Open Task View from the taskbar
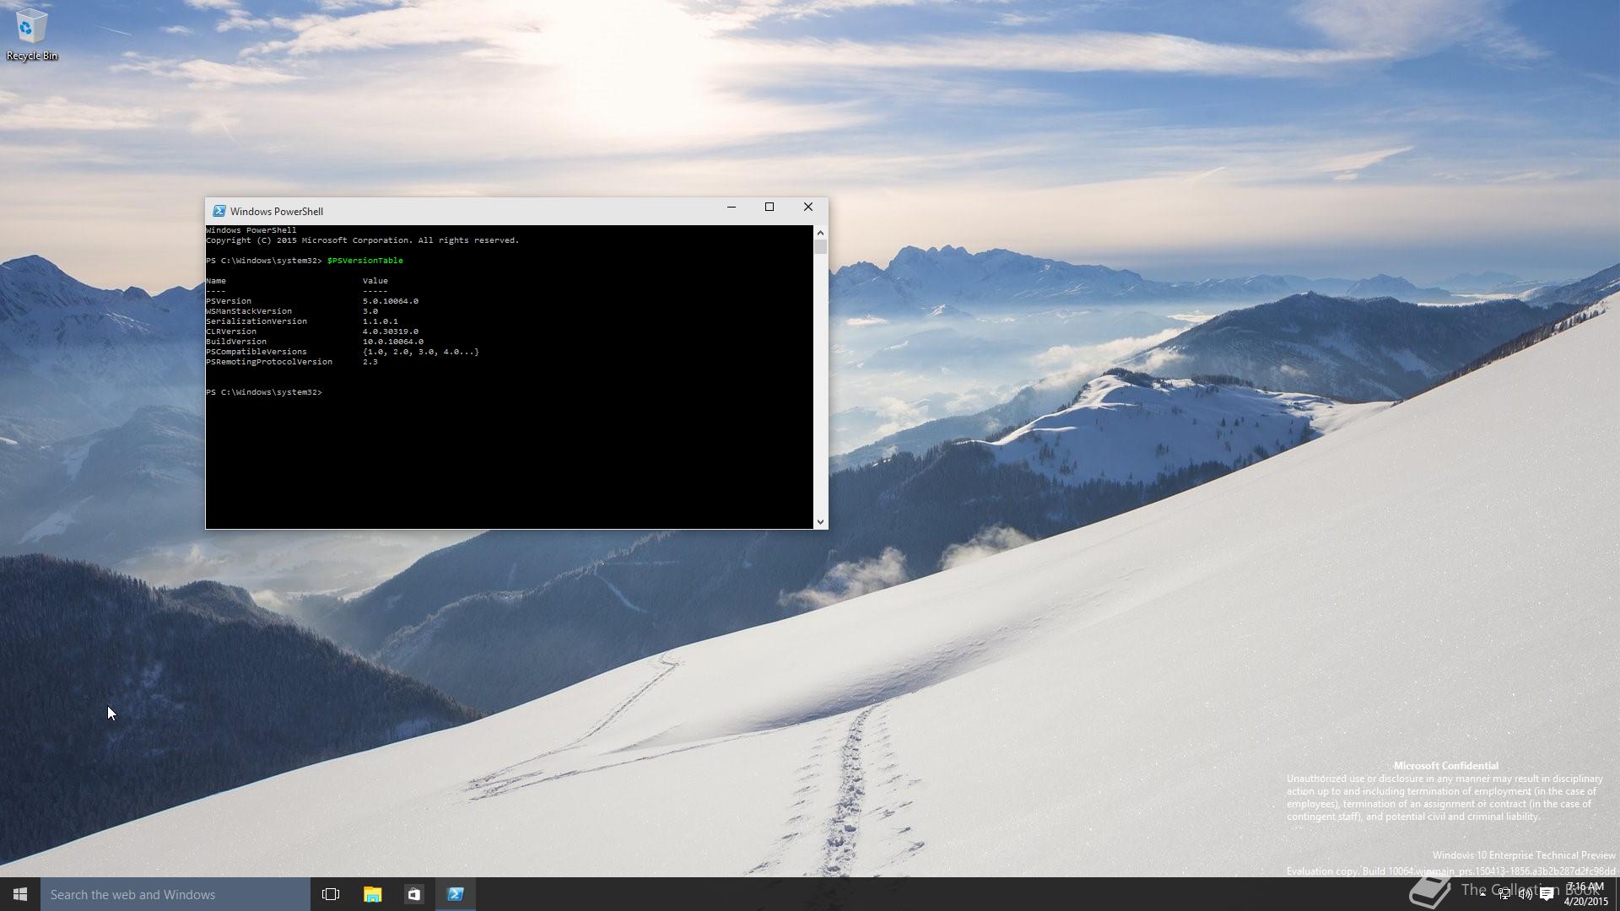Viewport: 1620px width, 911px height. 331,894
